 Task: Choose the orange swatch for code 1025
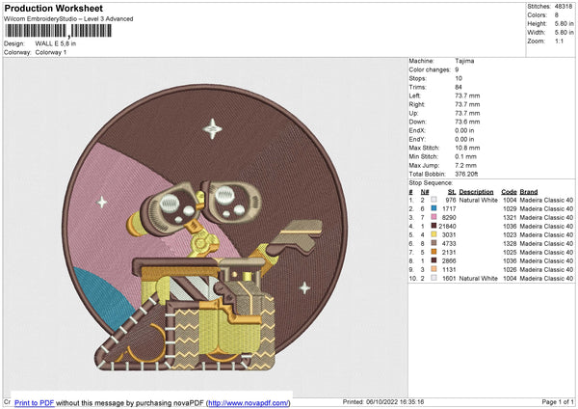pyautogui.click(x=433, y=252)
